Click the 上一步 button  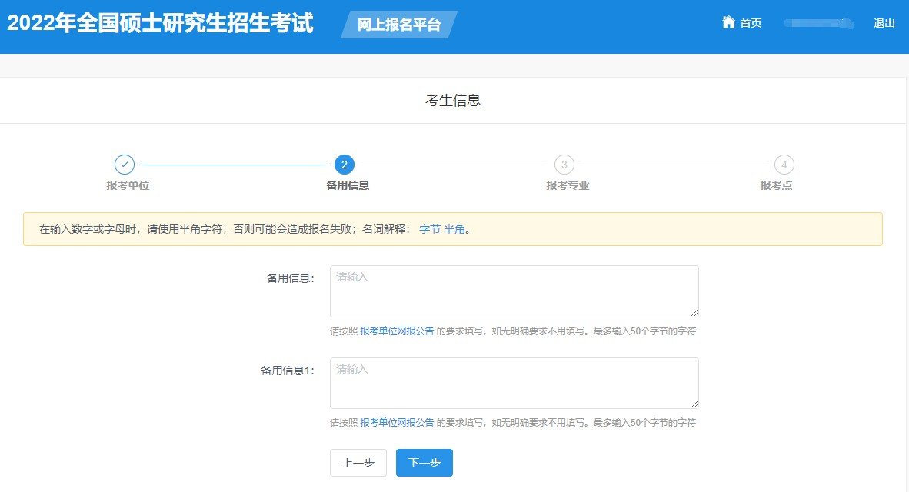(358, 463)
